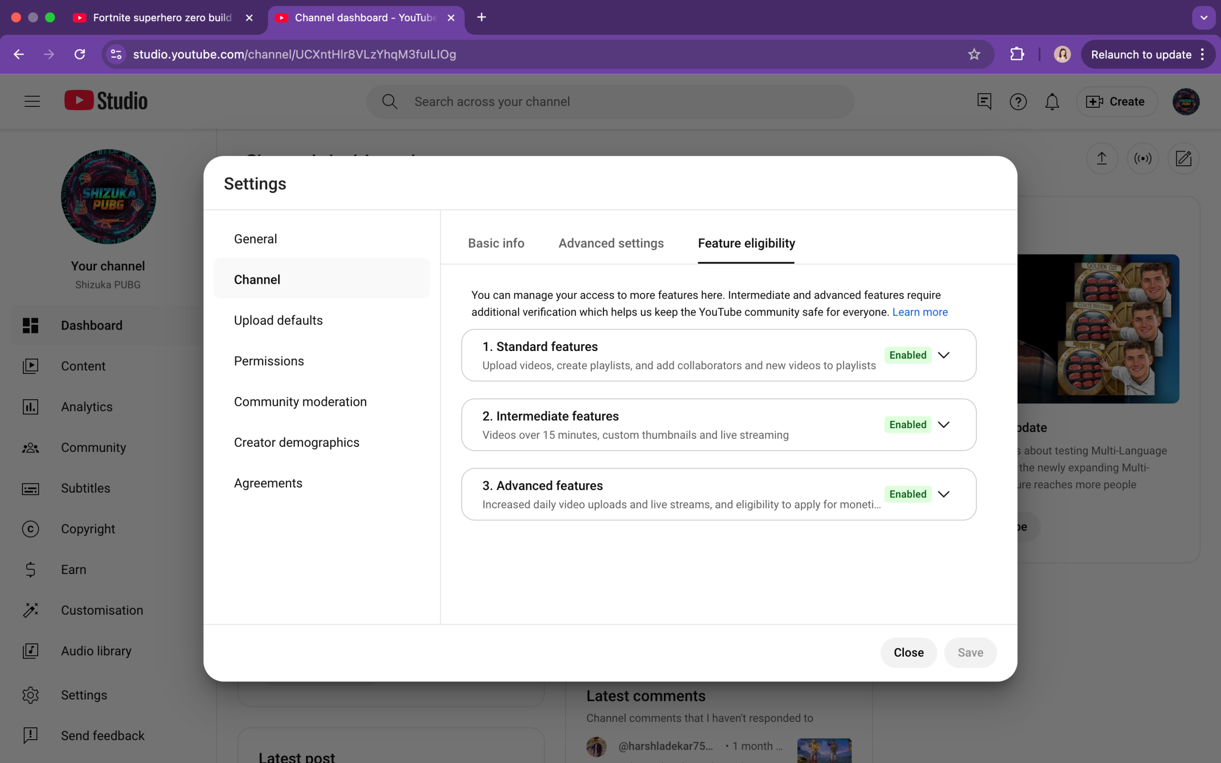The height and width of the screenshot is (763, 1221).
Task: Expand the Advanced features row
Action: 943,494
